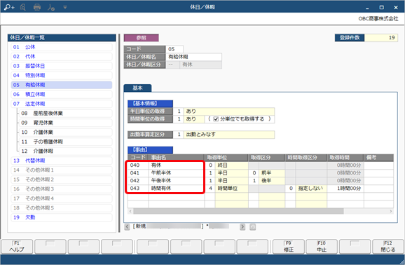Click the 時間単位の取得 value あり
This screenshot has width=405, height=265.
click(x=193, y=119)
